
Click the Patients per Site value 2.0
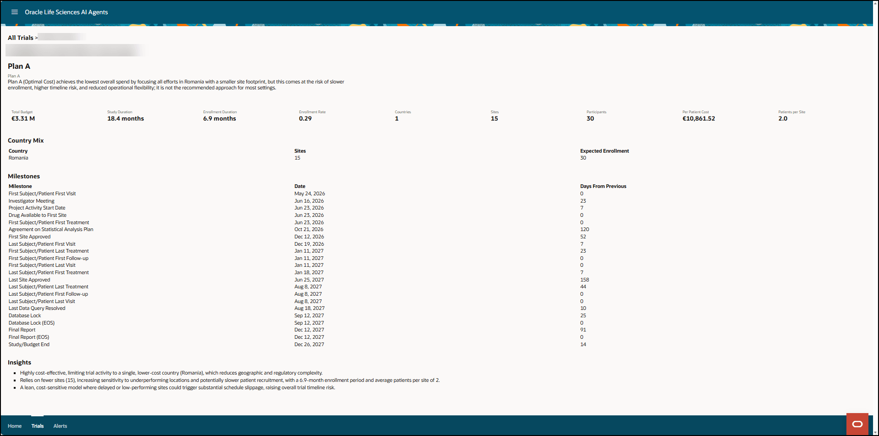(783, 118)
